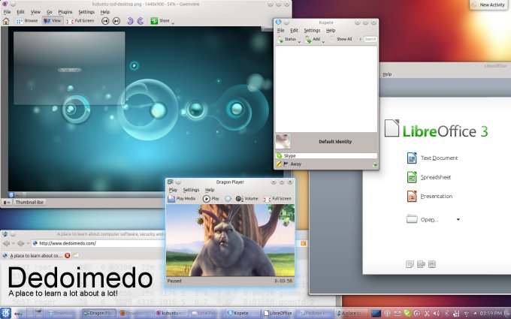Open Gwenview File menu
Screen dimensions: 511x319
(x=7, y=12)
